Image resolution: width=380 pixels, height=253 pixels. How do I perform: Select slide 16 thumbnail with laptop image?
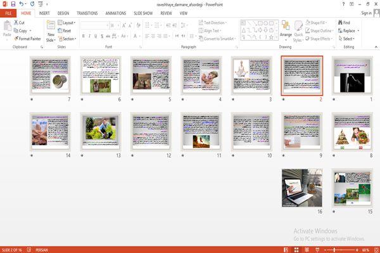(x=302, y=188)
